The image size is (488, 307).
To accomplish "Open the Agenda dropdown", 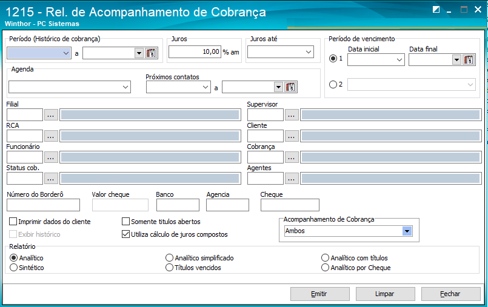I will pyautogui.click(x=125, y=87).
